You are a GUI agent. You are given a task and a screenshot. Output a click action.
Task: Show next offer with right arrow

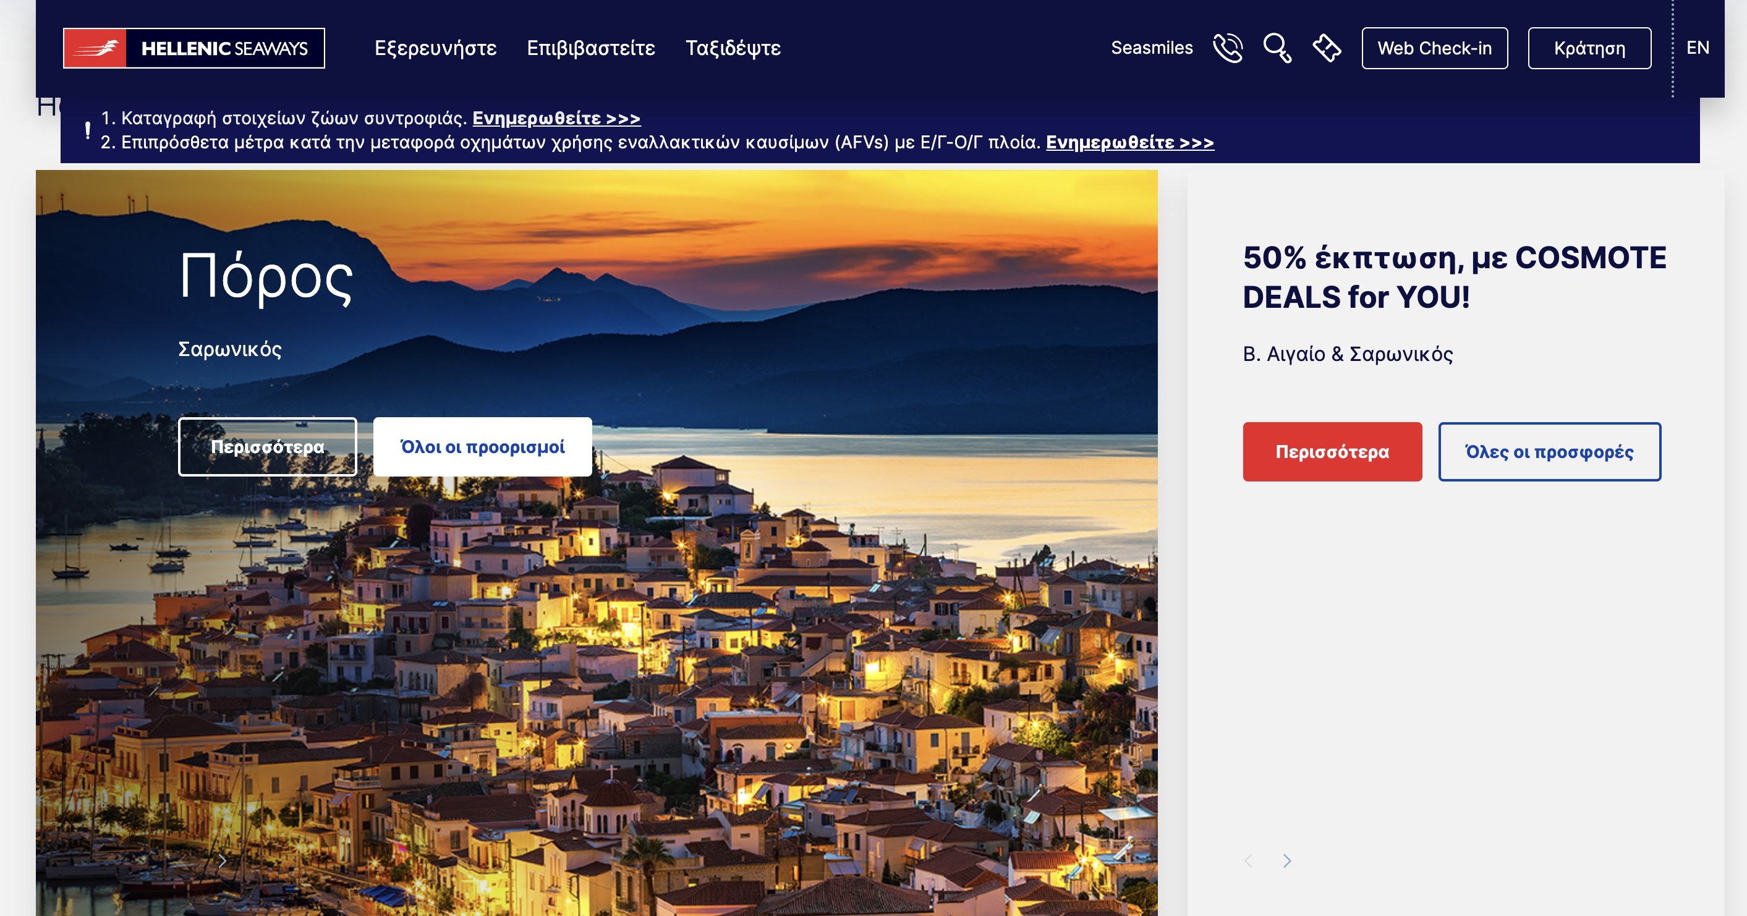tap(1286, 861)
